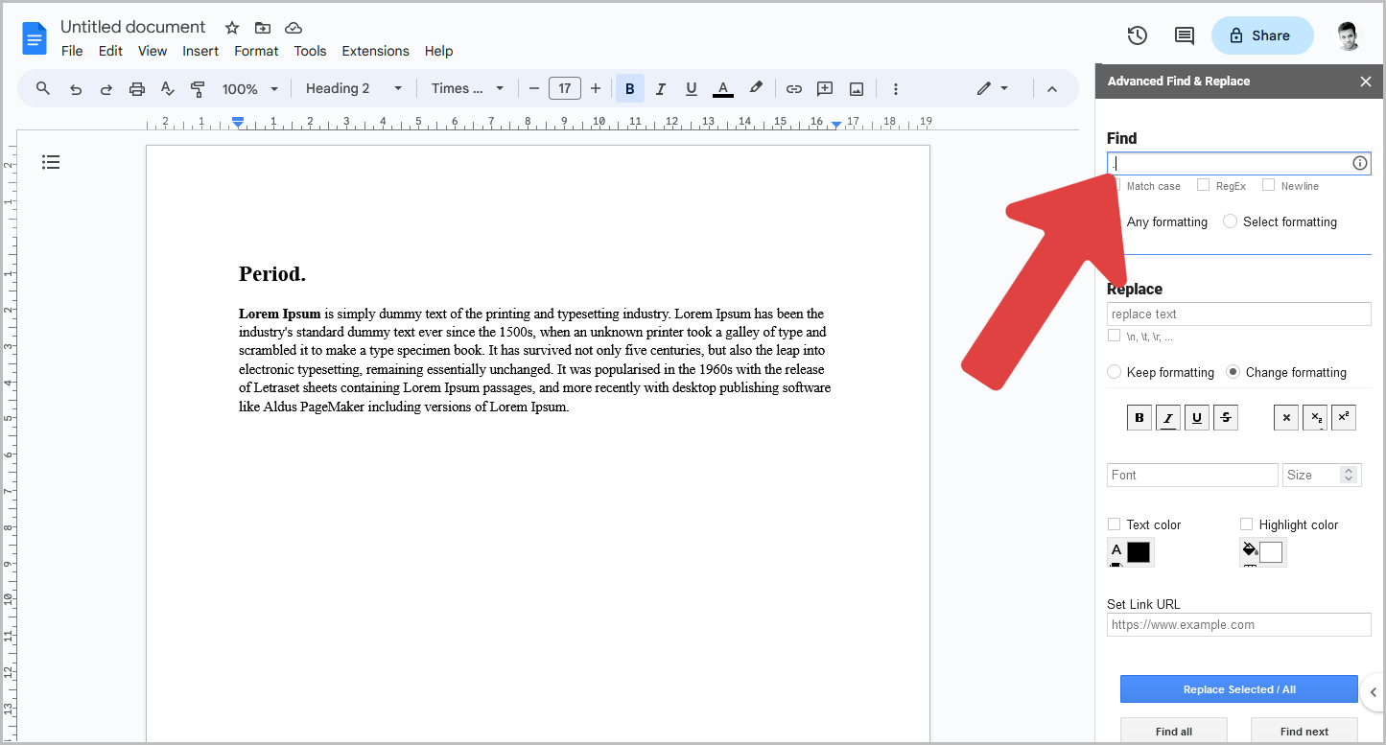
Task: Open the File menu
Action: [x=72, y=51]
